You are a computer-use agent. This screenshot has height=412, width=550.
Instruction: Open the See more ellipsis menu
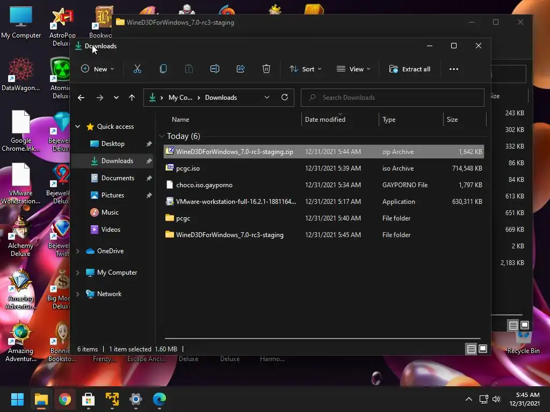(453, 69)
